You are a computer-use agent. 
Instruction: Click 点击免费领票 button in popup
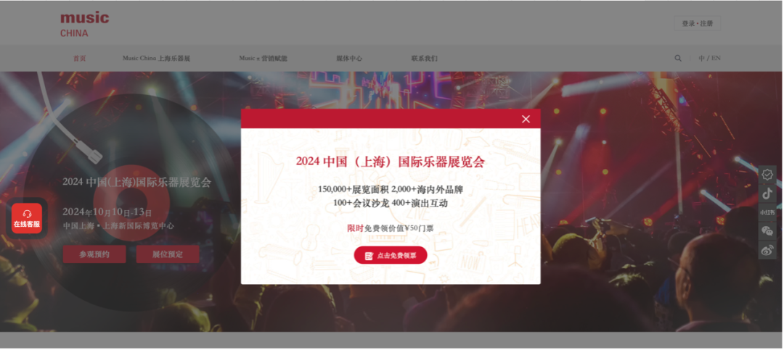tap(391, 255)
